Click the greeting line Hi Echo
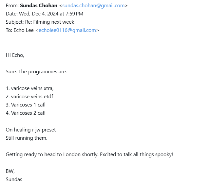This screenshot has height=189, width=208. pyautogui.click(x=15, y=55)
